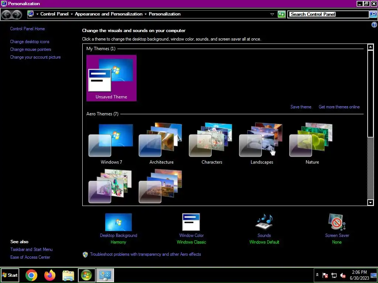Open the Start menu
This screenshot has width=378, height=283.
[10, 275]
